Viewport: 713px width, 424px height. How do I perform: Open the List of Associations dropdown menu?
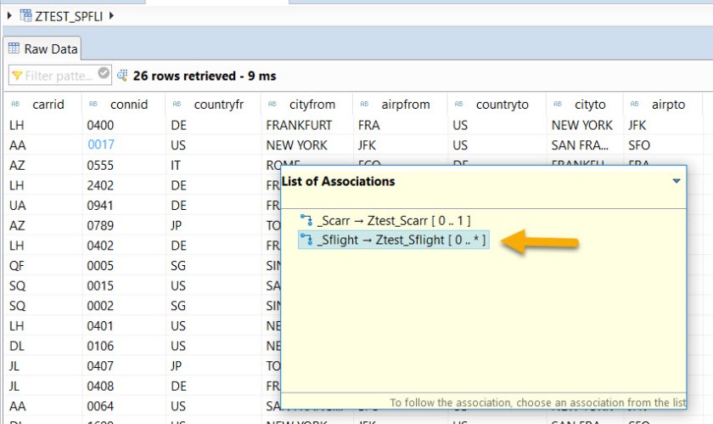[x=676, y=181]
